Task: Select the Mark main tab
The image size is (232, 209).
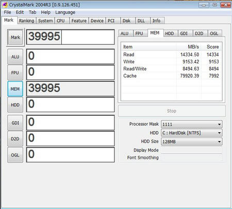Action: (x=9, y=20)
